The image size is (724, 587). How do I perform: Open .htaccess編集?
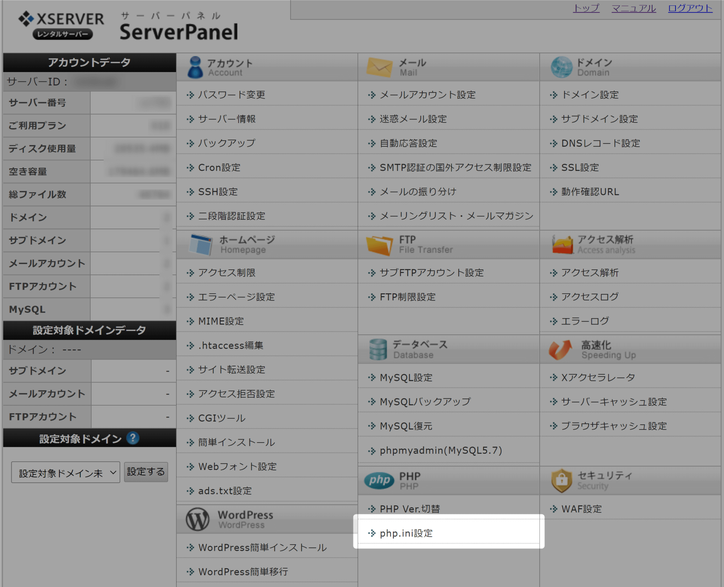click(x=231, y=345)
